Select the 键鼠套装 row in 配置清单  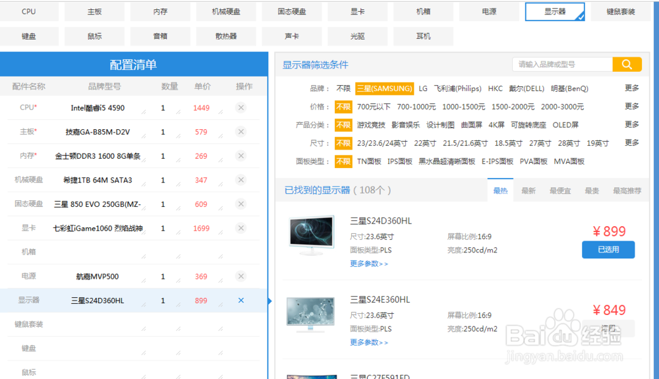click(134, 324)
